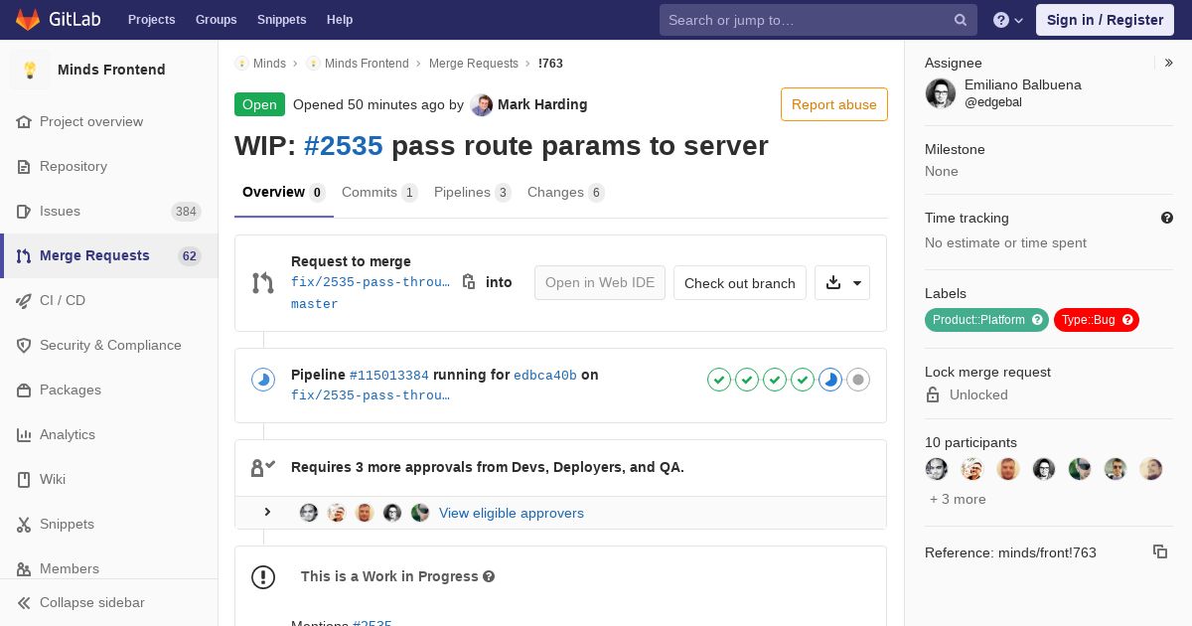Open the Wiki sidebar item

point(109,479)
